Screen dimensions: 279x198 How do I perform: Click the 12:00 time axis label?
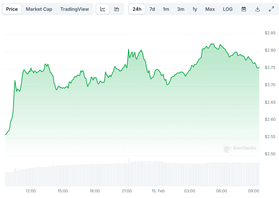point(31,191)
